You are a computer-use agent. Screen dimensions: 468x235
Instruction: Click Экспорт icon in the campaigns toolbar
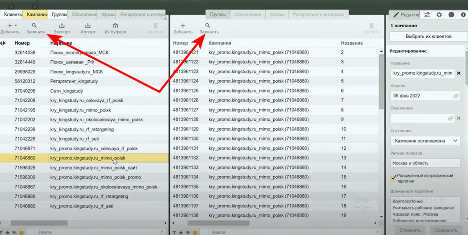(62, 26)
